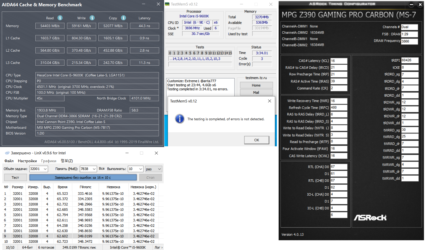Click the blue info icon in the TestMem5 dialog
The width and height of the screenshot is (432, 250).
[179, 119]
